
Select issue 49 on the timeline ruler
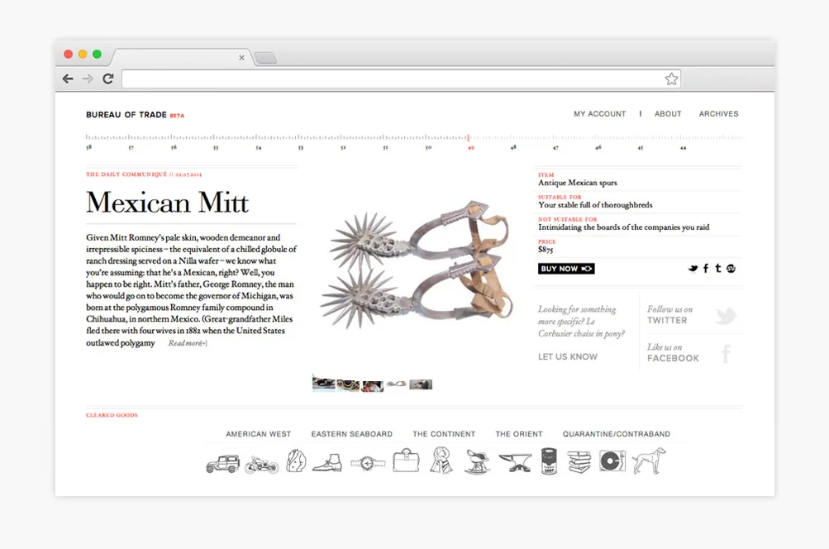[x=470, y=147]
